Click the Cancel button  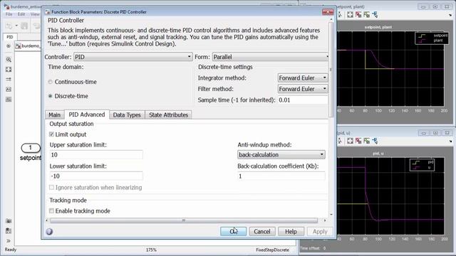tap(262, 231)
